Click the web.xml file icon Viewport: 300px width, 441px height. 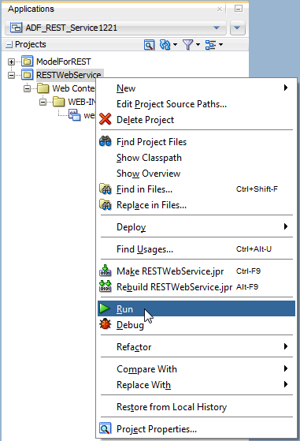[x=75, y=115]
